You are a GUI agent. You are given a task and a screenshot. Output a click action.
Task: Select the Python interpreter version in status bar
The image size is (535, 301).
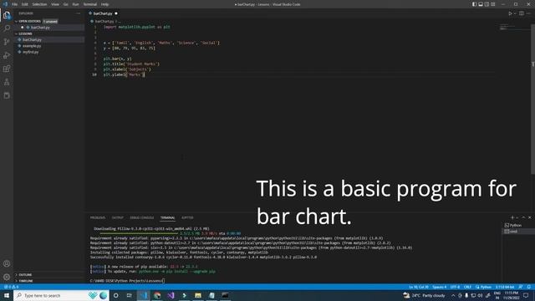click(x=505, y=287)
